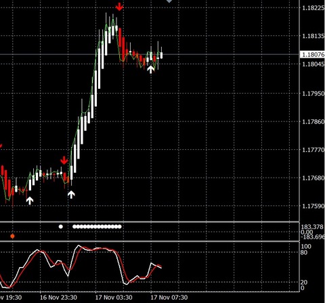Click the red sell arrow above the price peak
The width and height of the screenshot is (325, 303).
click(x=119, y=7)
